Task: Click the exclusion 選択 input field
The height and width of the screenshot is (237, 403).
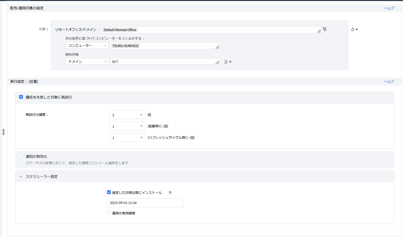Action: click(165, 61)
